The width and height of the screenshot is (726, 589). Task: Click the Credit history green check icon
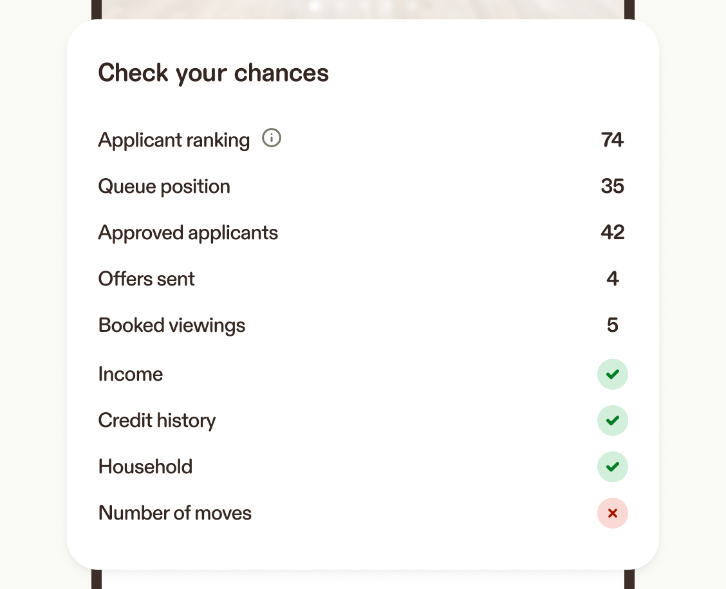pos(612,421)
